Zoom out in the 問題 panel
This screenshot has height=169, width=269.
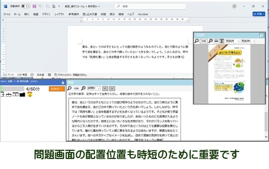point(69,88)
